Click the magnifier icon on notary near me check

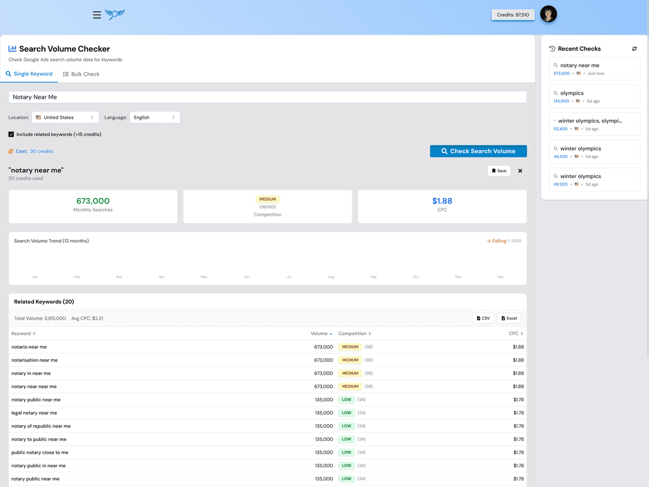[556, 65]
